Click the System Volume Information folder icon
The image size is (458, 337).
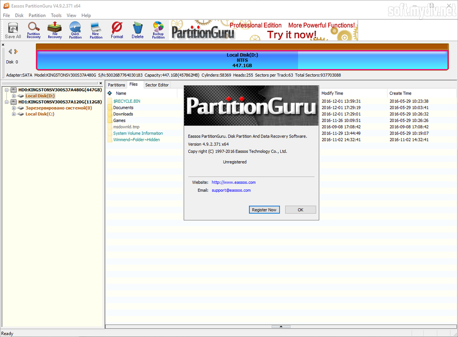click(x=110, y=133)
